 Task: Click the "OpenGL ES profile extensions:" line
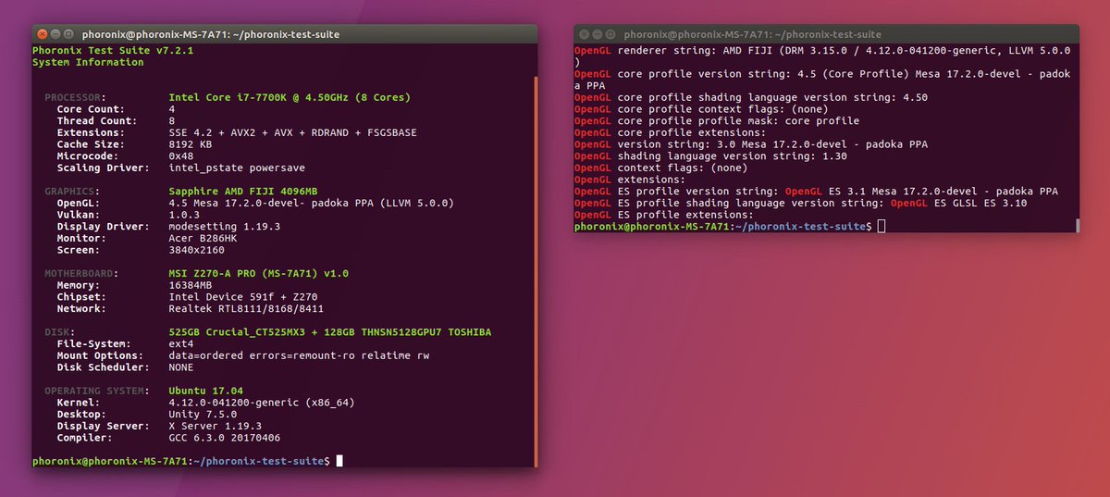664,215
